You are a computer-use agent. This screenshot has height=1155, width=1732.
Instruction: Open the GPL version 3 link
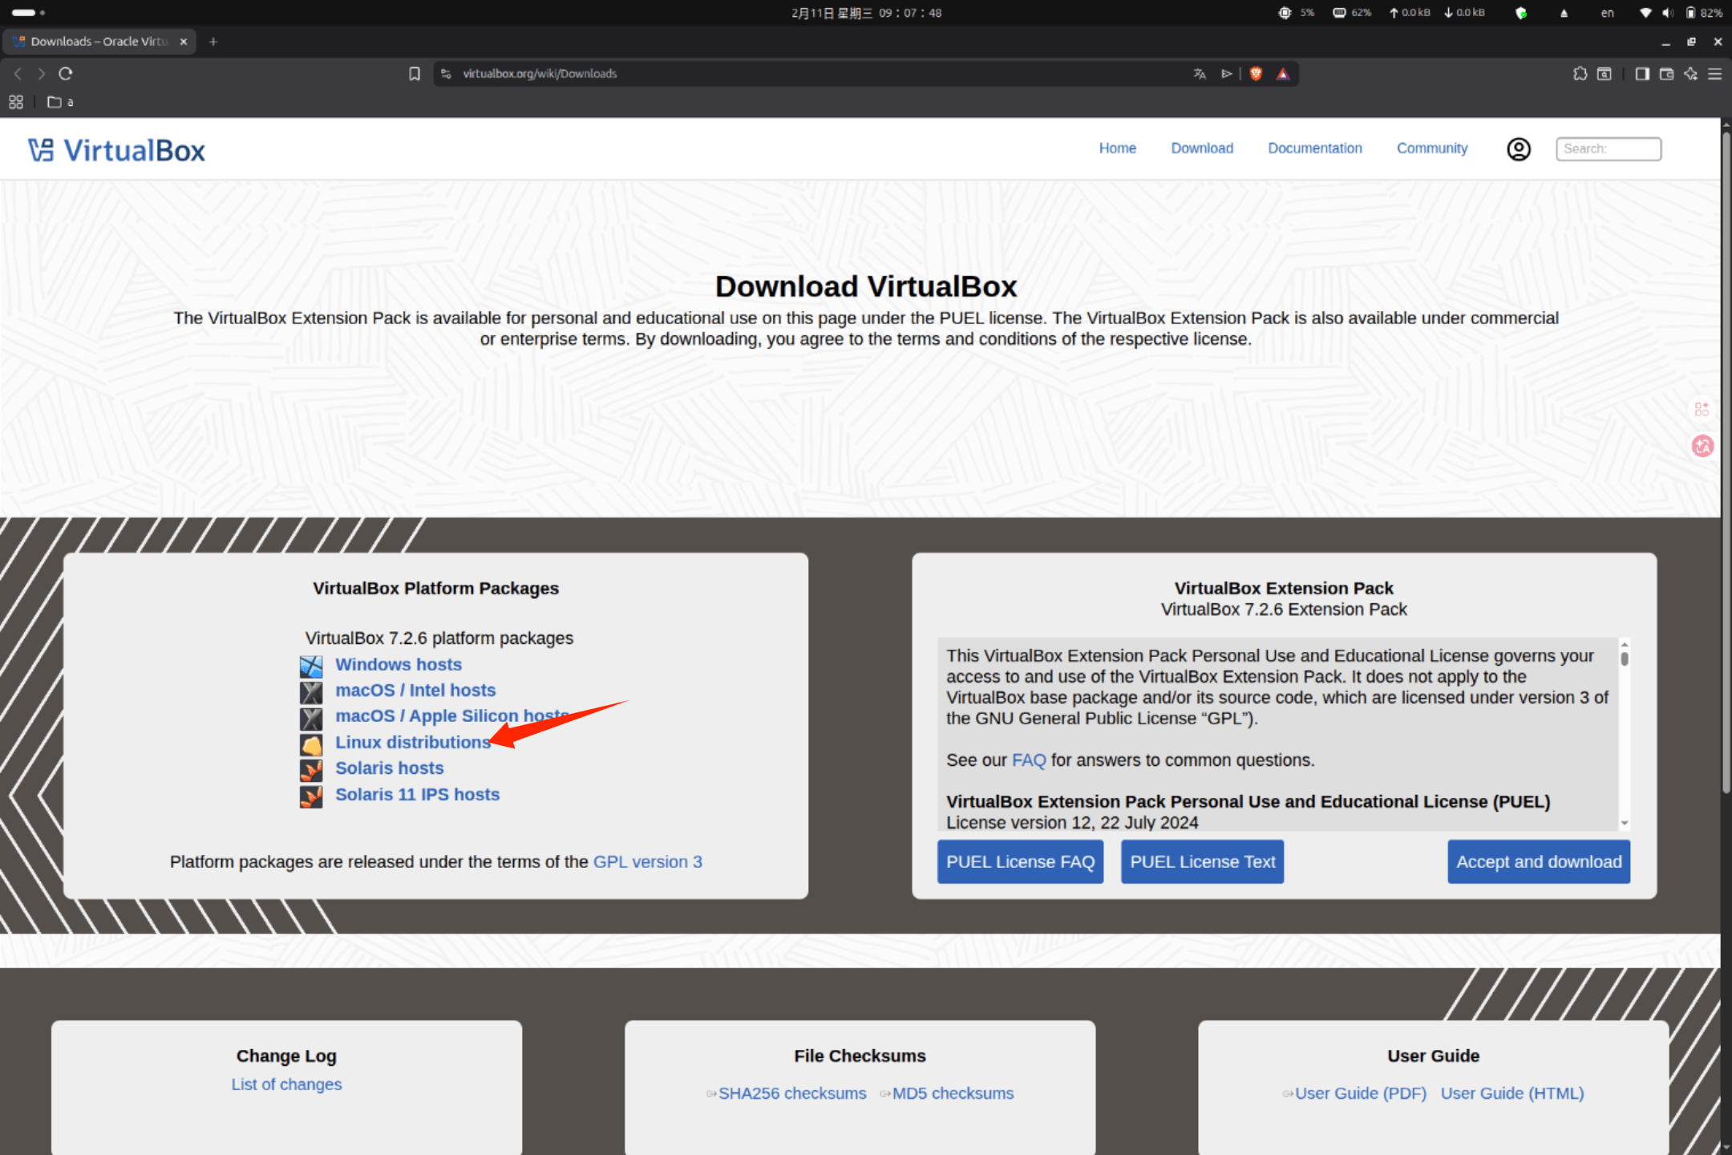(647, 861)
